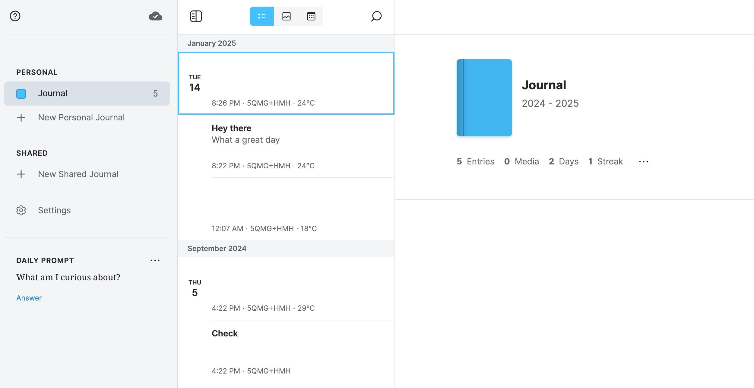Collapse the sidebar with the panel icon
The width and height of the screenshot is (754, 388).
coord(196,16)
